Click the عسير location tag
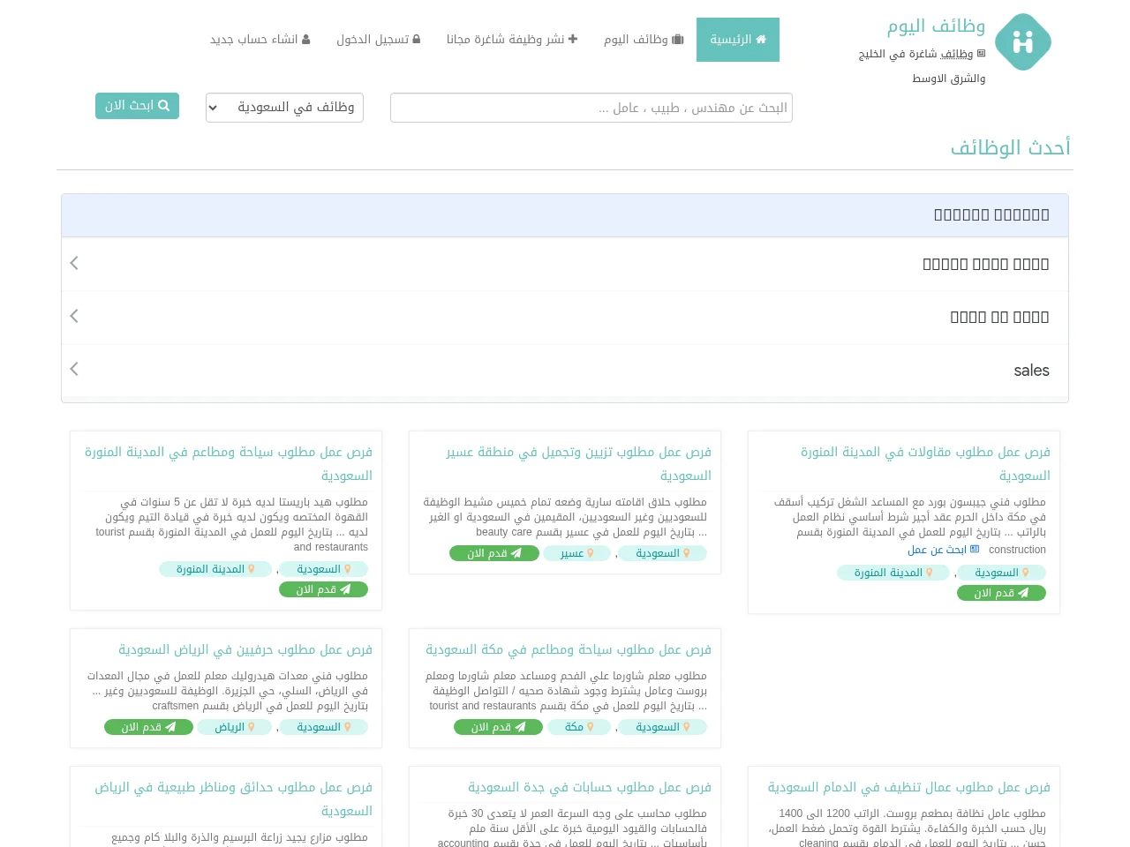This screenshot has height=847, width=1130. coord(576,553)
